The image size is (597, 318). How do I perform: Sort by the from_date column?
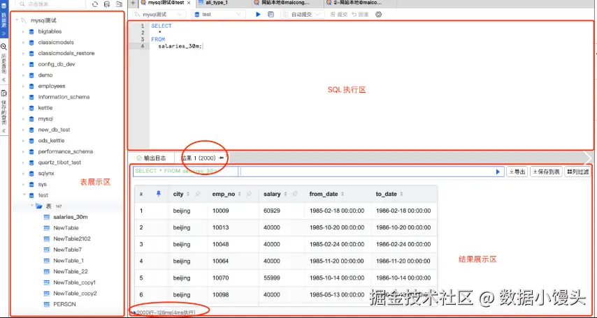click(x=343, y=194)
